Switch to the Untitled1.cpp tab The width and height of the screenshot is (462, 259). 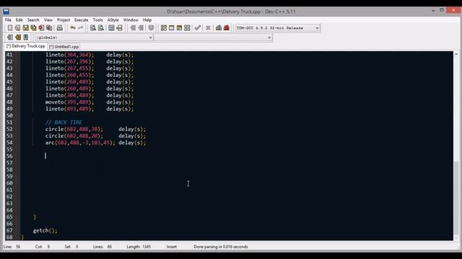pos(64,47)
